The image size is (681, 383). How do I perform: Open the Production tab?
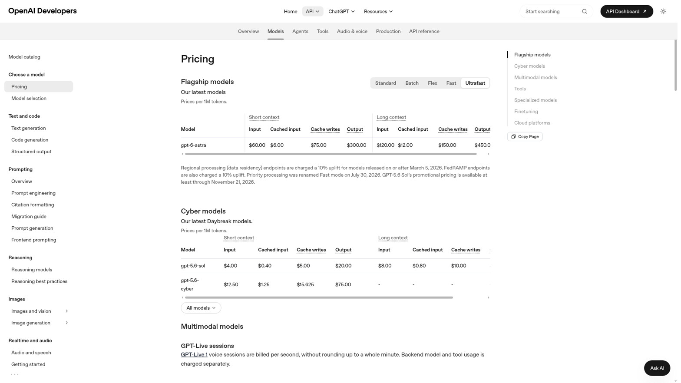click(x=388, y=31)
